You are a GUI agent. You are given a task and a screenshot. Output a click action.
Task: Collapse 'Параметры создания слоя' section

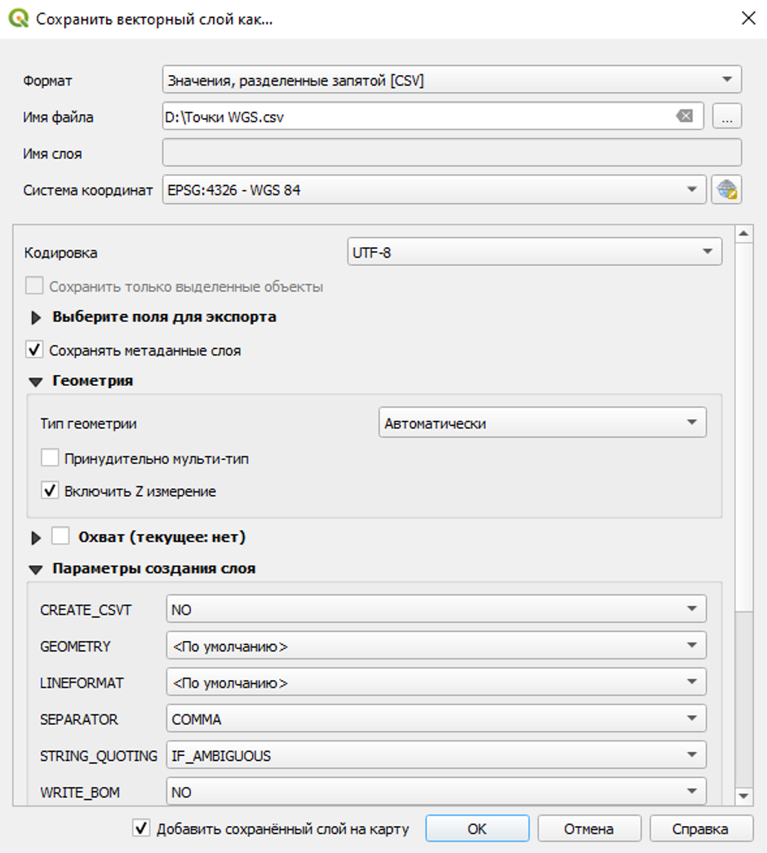pyautogui.click(x=36, y=569)
